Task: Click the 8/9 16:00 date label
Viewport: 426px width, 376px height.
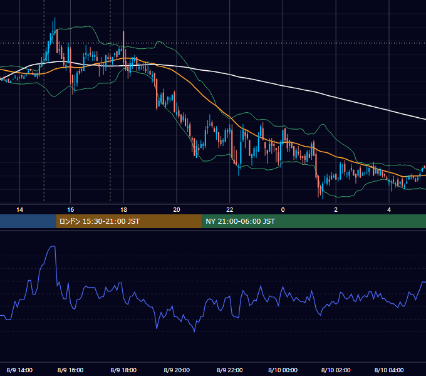Action: coord(70,370)
